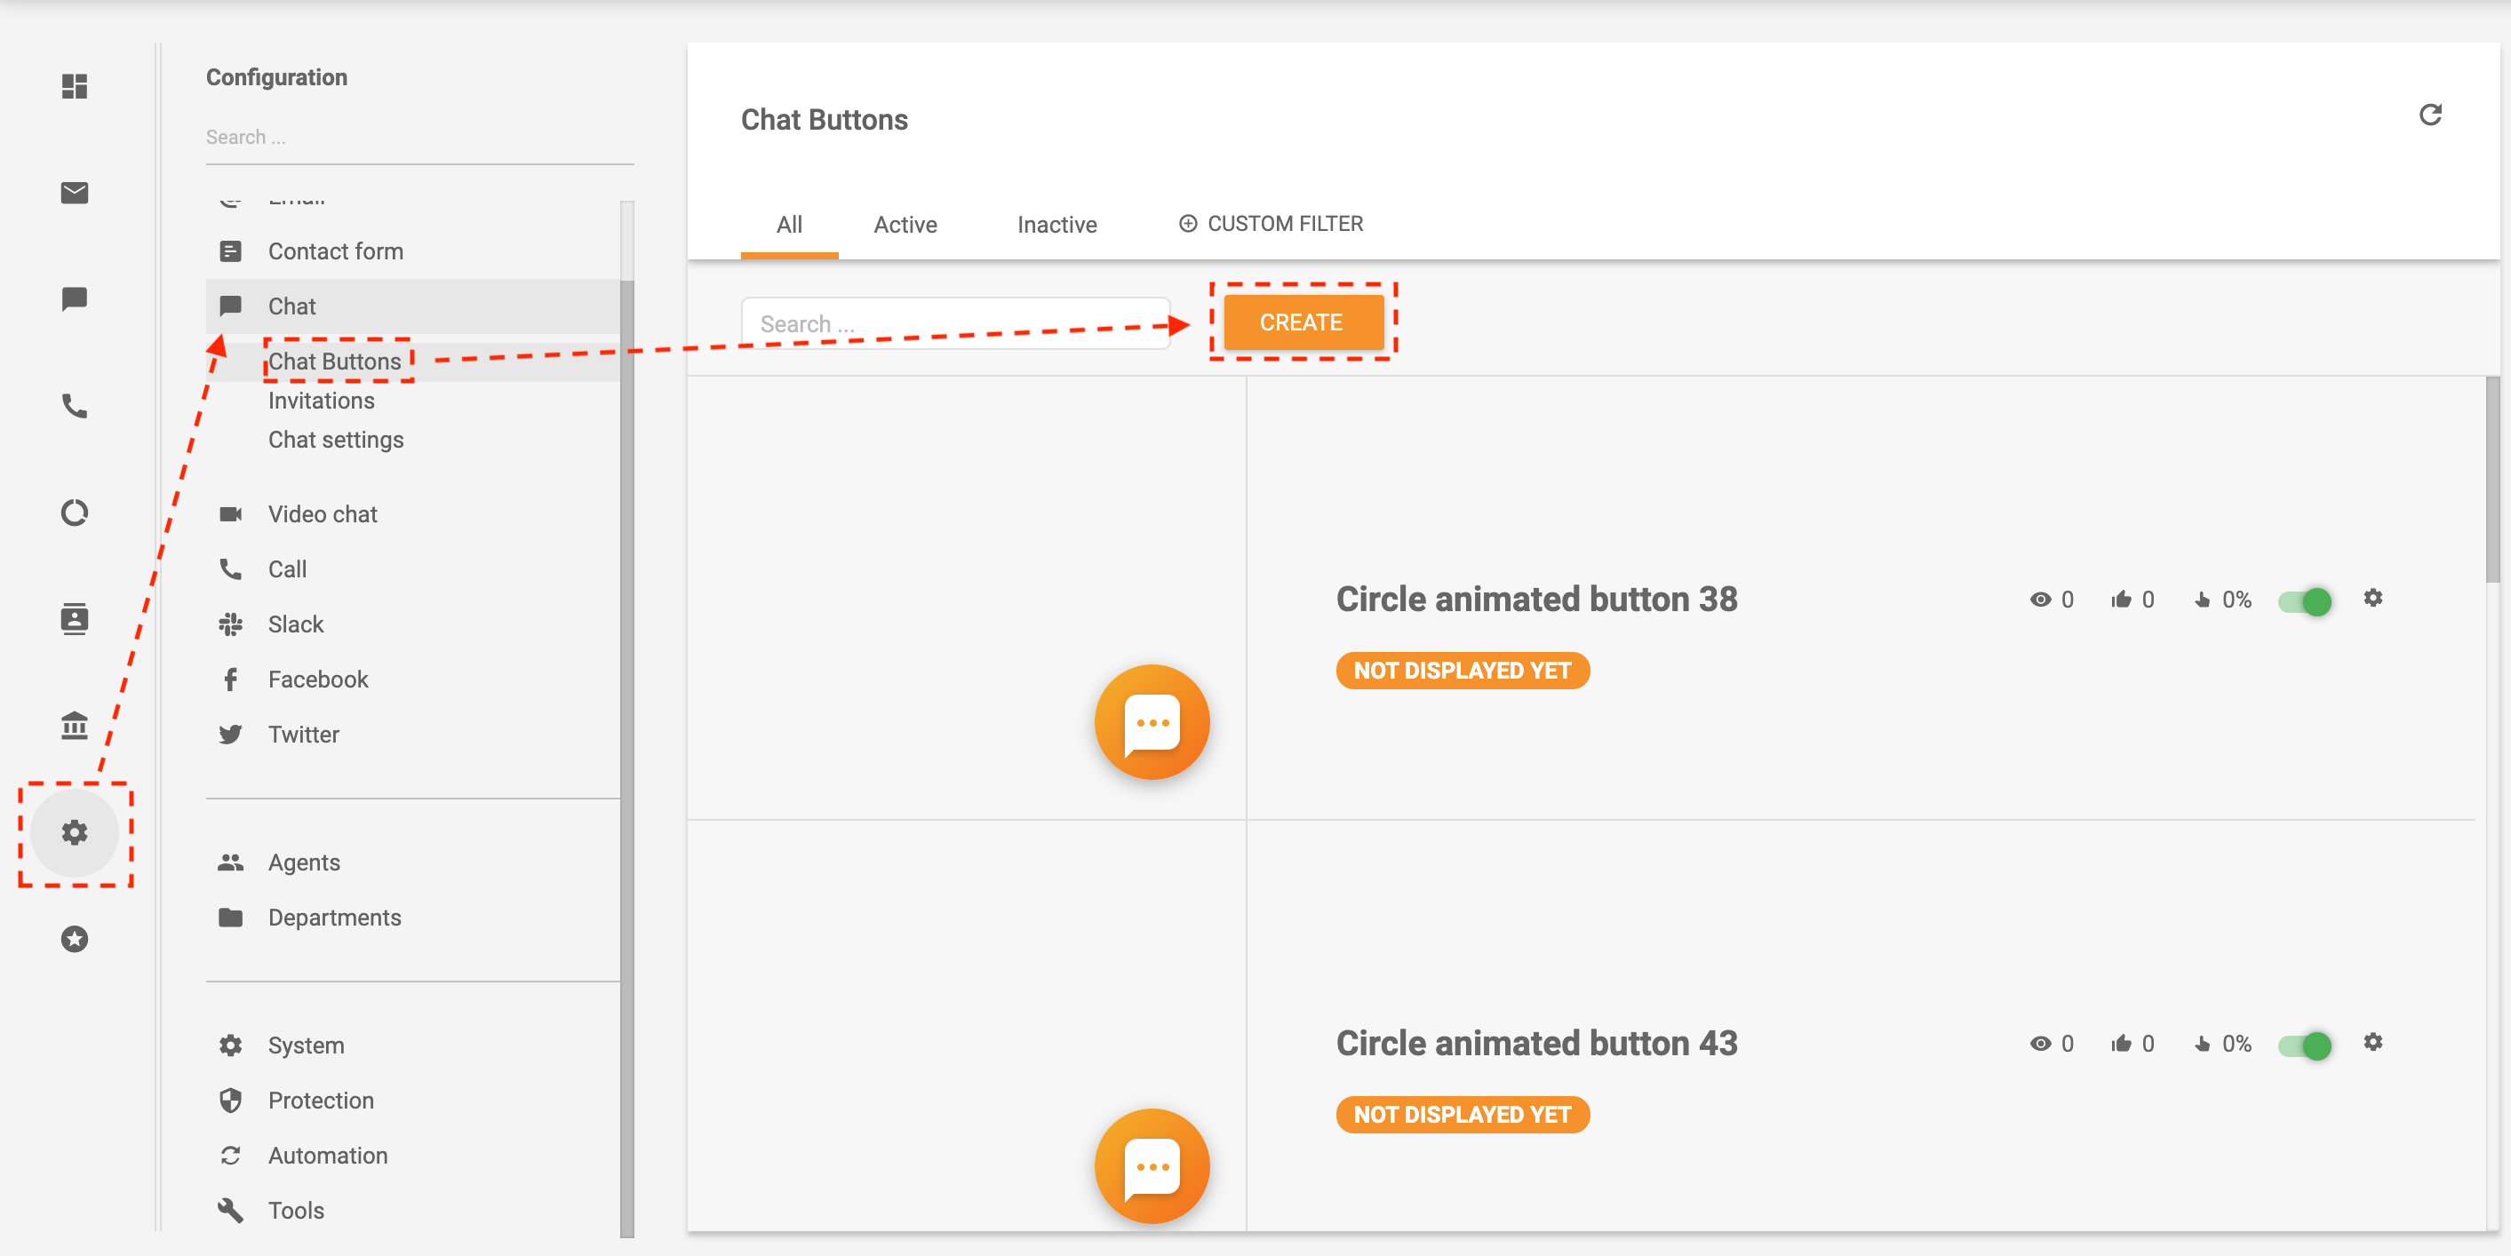The width and height of the screenshot is (2511, 1256).
Task: Select Invitations under the Chat section
Action: click(321, 400)
